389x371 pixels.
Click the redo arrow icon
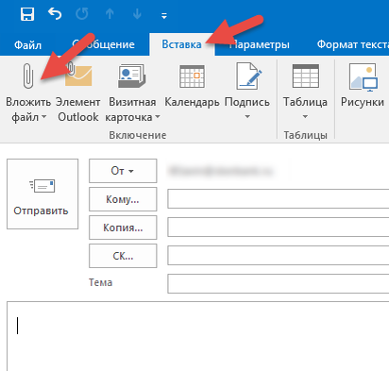(82, 14)
